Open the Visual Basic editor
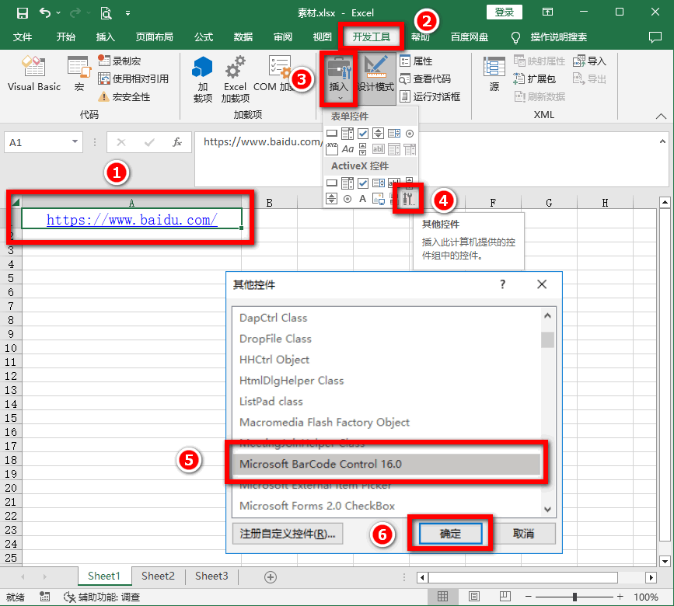The width and height of the screenshot is (674, 606). [34, 74]
